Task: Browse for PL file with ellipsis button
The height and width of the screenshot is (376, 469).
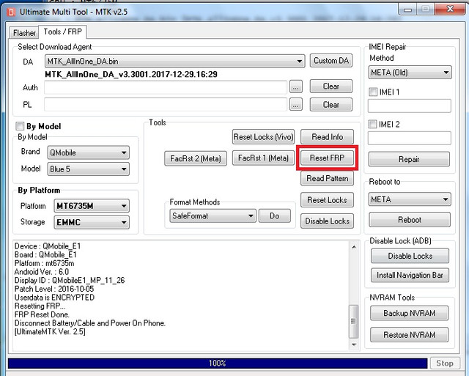Action: pyautogui.click(x=295, y=105)
